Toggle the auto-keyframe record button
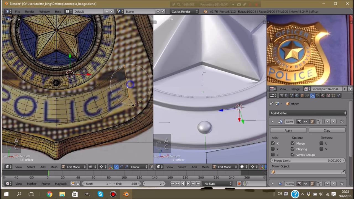Screen dimensions: 354x199 [239, 184]
